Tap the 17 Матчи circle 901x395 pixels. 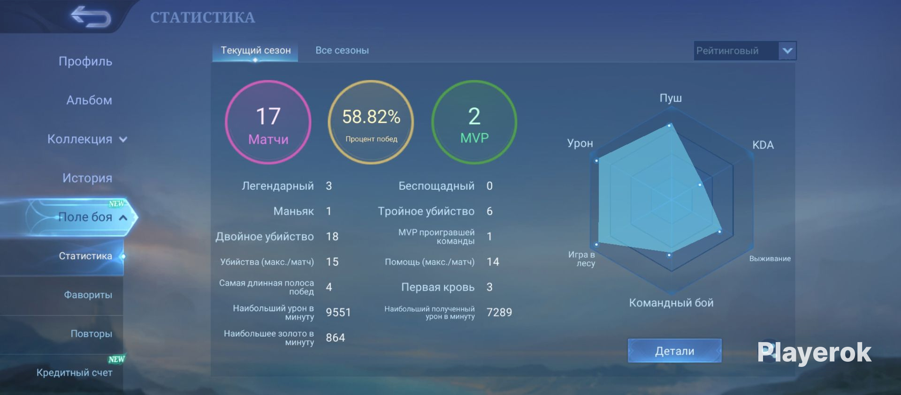268,122
